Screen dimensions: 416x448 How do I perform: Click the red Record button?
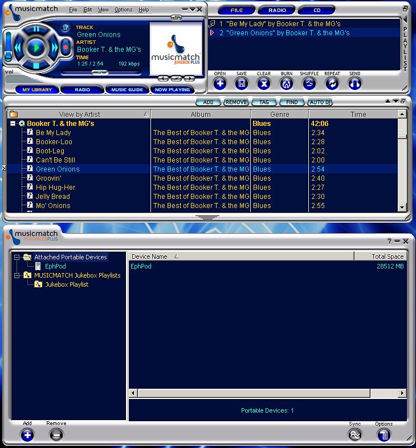(66, 47)
